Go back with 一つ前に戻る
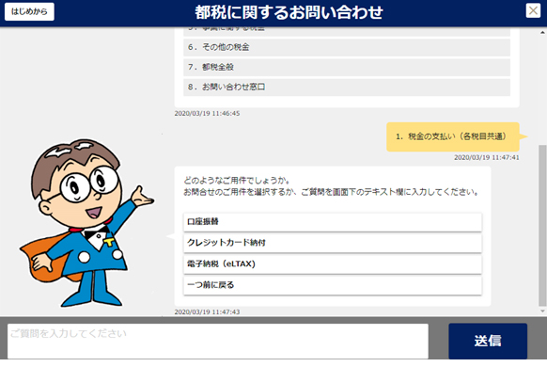This screenshot has height=367, width=547. tap(333, 285)
